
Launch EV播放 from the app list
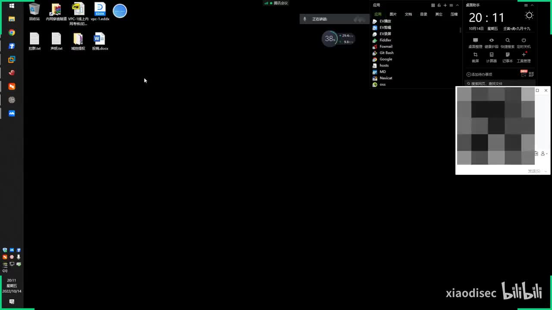point(382,21)
